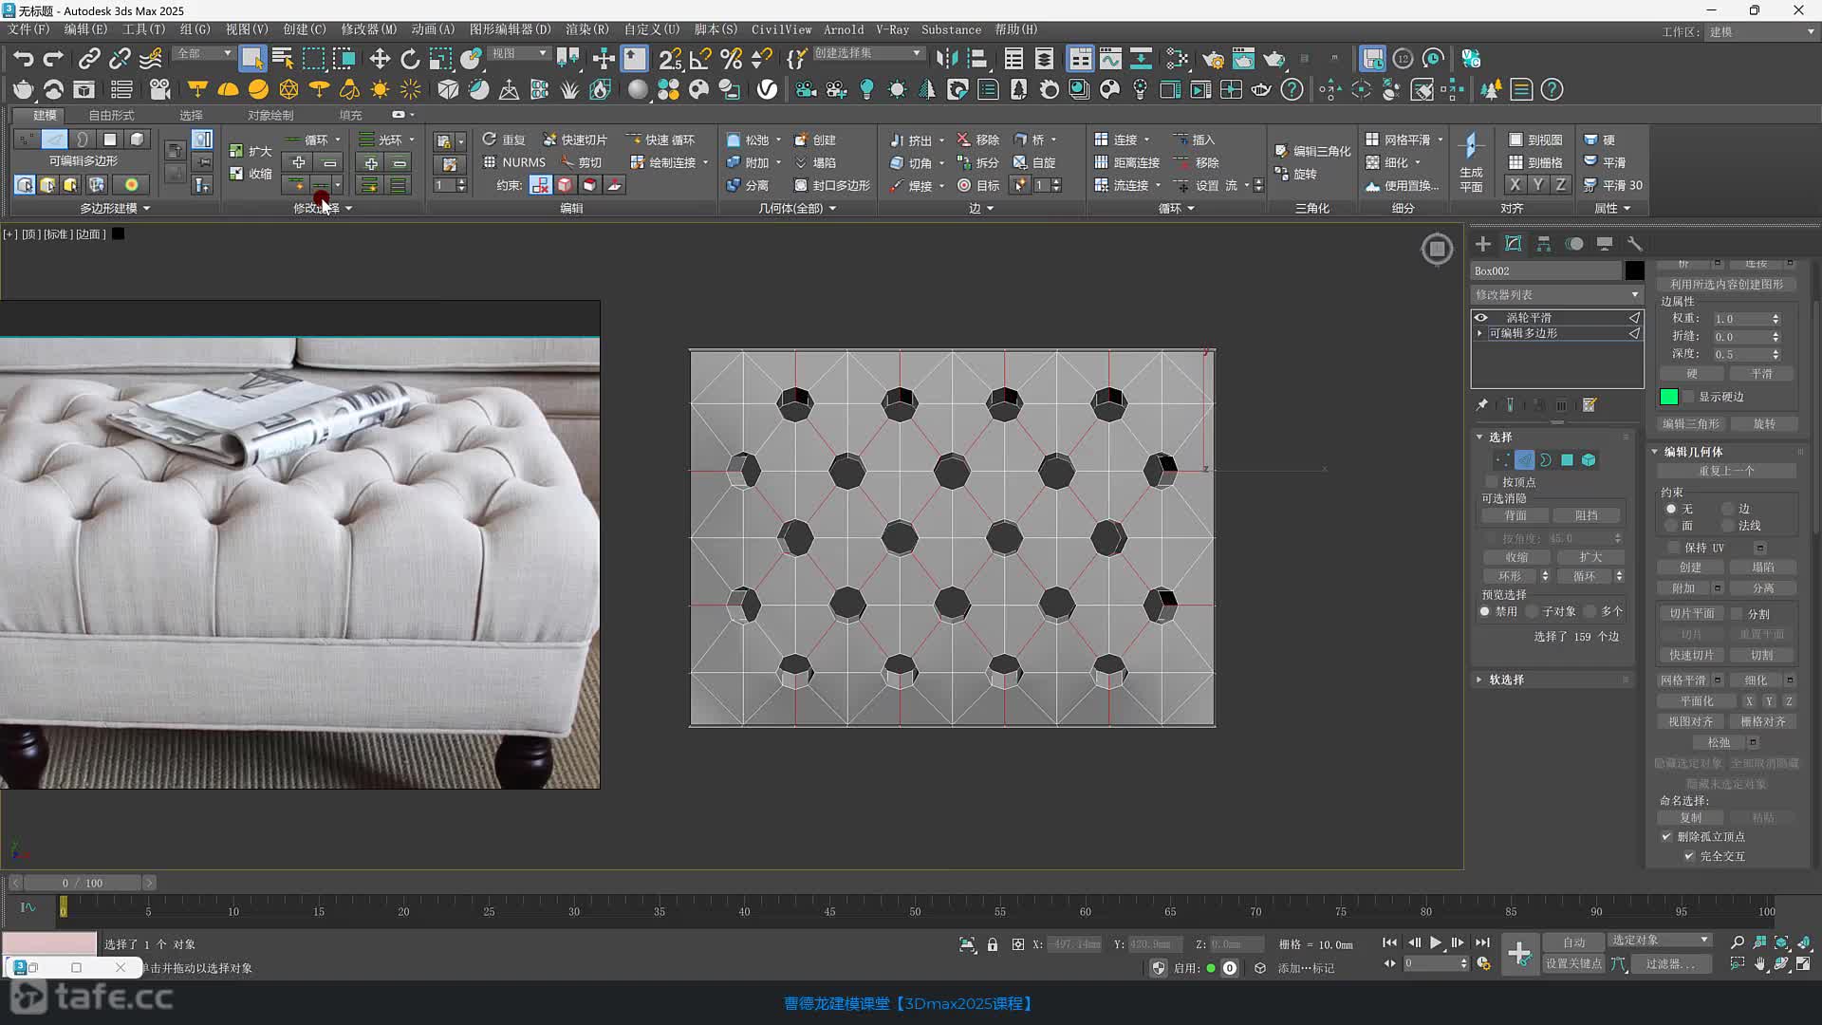Activate the Select and Link tool
1822x1025 pixels.
coord(89,59)
